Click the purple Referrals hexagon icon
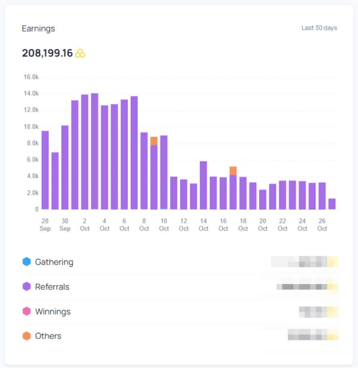The width and height of the screenshot is (358, 368). [27, 287]
